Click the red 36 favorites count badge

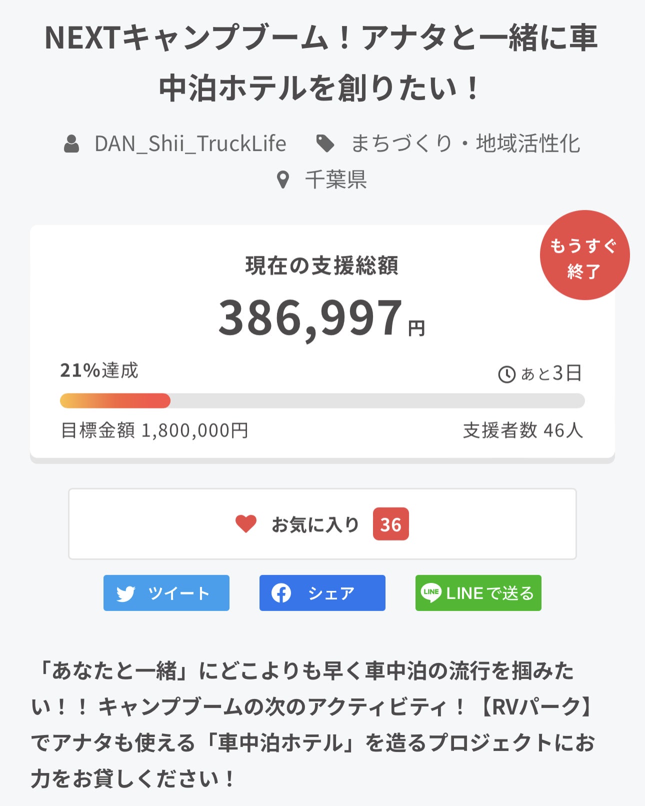(x=390, y=524)
